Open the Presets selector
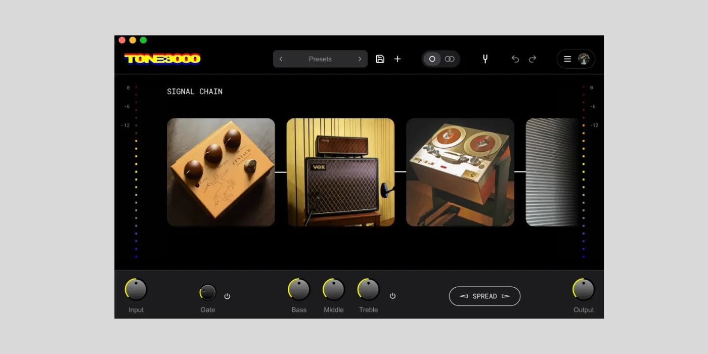708x354 pixels. [x=320, y=59]
